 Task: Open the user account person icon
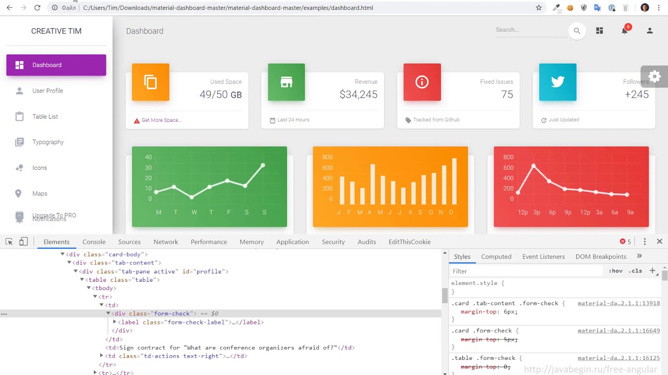pos(650,31)
